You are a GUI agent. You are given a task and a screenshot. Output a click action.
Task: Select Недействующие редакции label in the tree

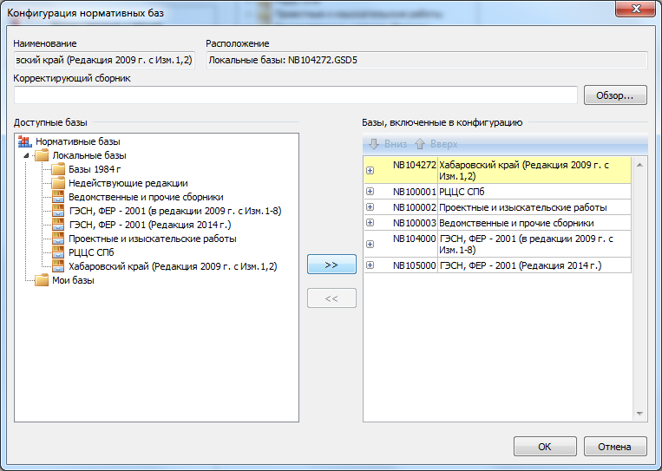point(128,183)
